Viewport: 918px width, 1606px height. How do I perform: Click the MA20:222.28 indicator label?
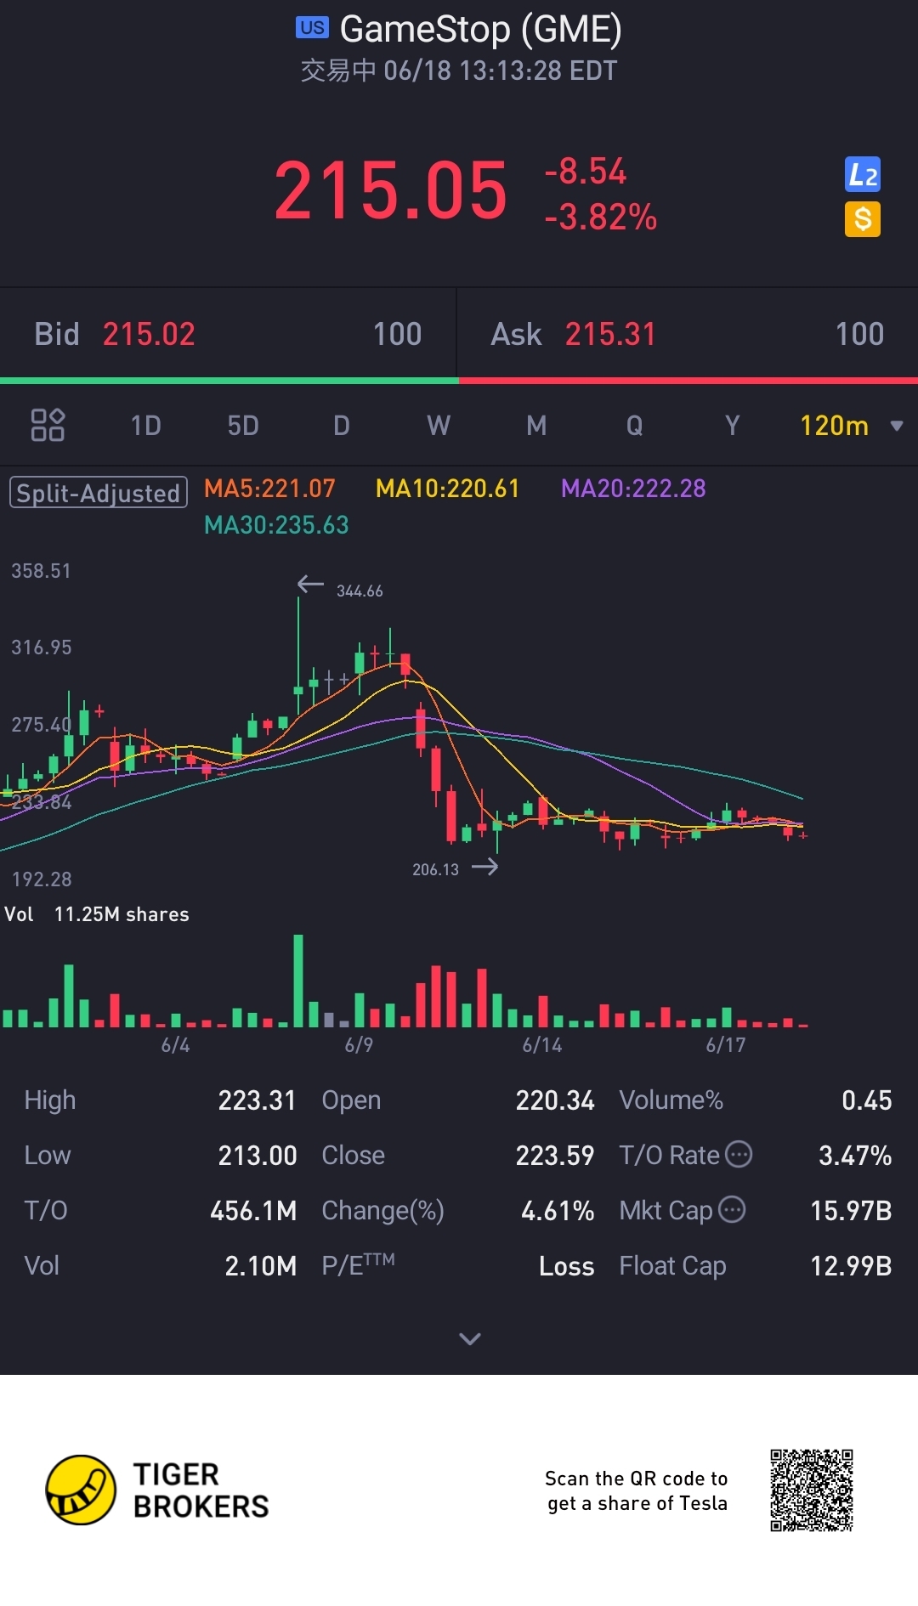tap(633, 489)
